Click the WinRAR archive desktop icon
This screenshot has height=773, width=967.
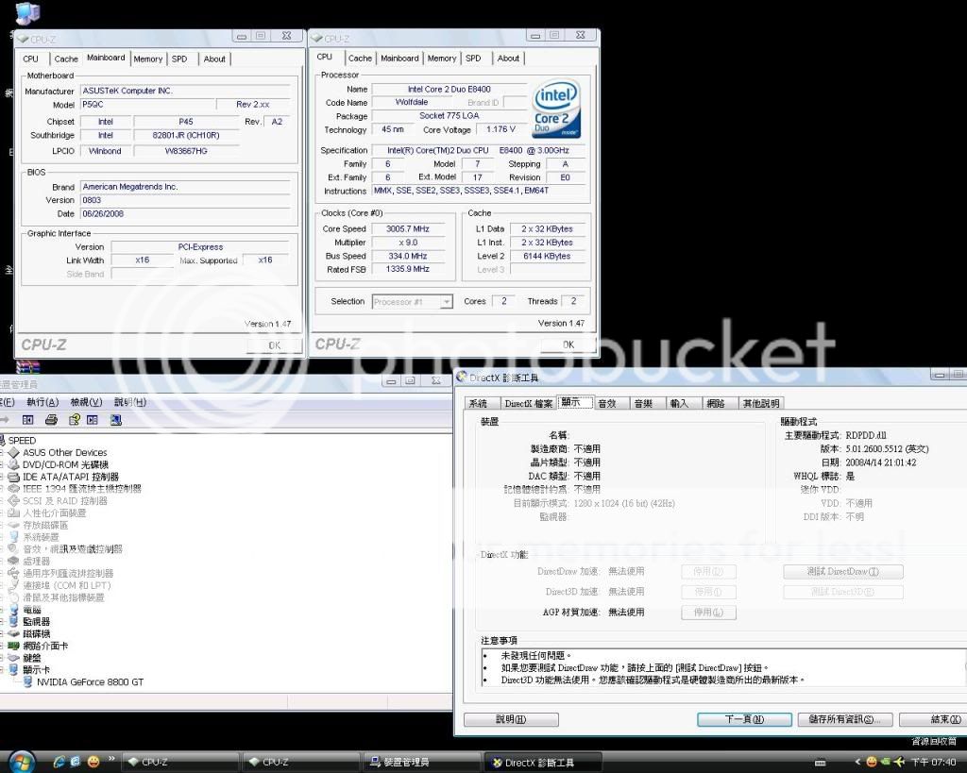27,367
